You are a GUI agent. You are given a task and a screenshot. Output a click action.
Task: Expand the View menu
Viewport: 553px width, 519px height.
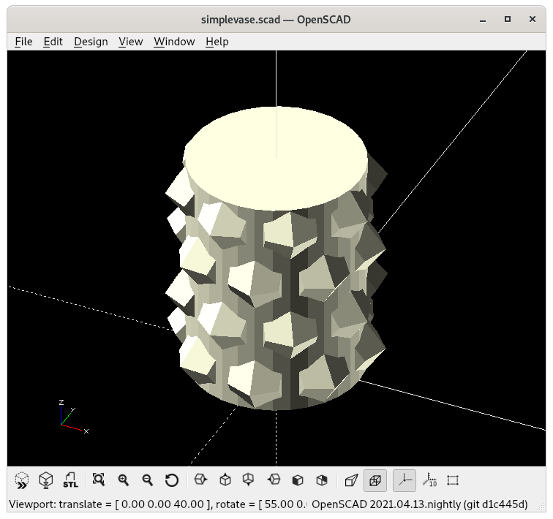click(x=130, y=42)
